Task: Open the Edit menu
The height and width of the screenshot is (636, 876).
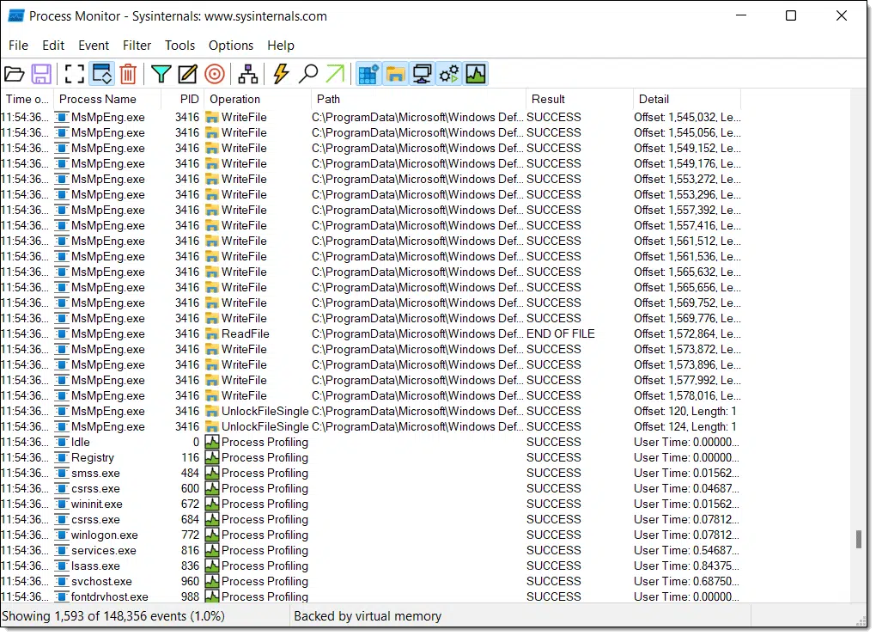Action: pyautogui.click(x=53, y=46)
